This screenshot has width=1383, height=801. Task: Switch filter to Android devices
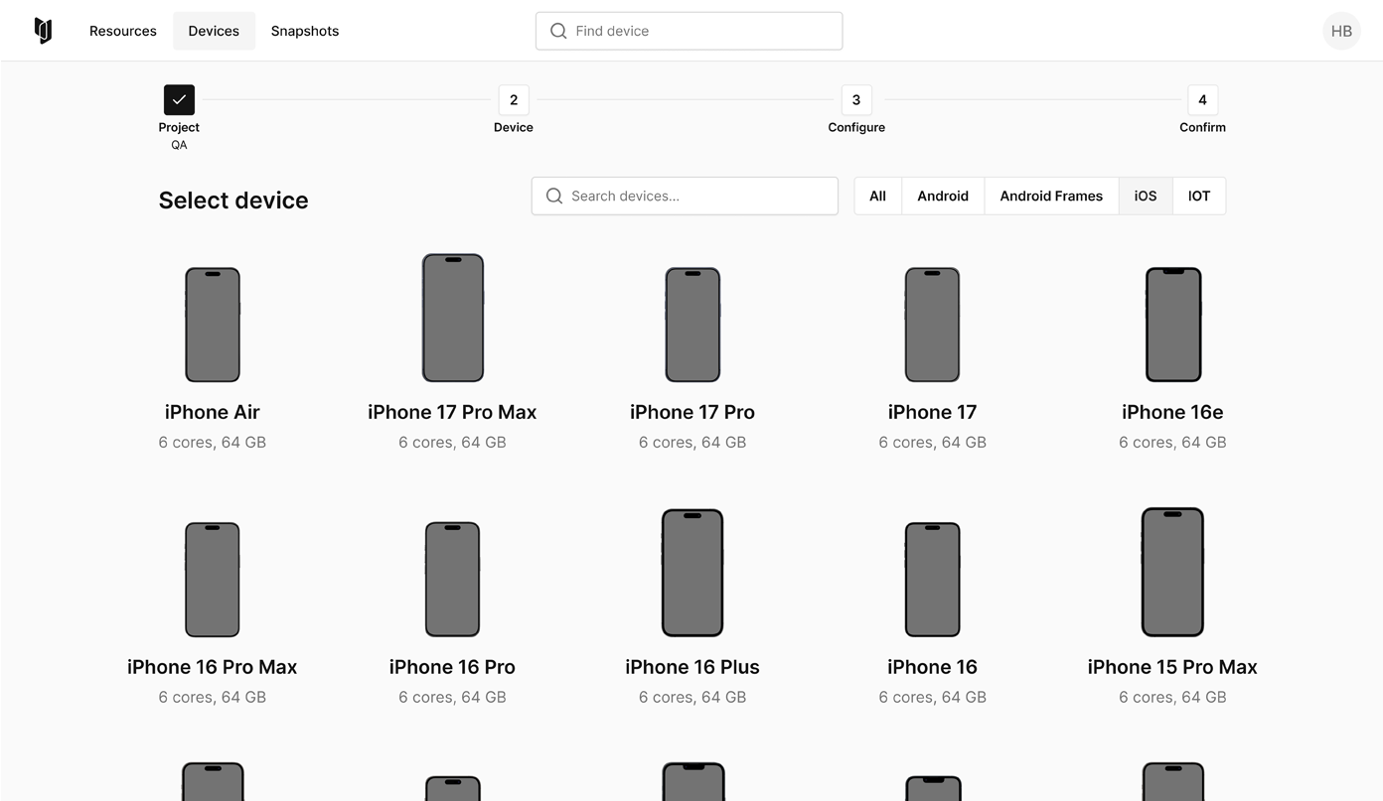pos(942,196)
